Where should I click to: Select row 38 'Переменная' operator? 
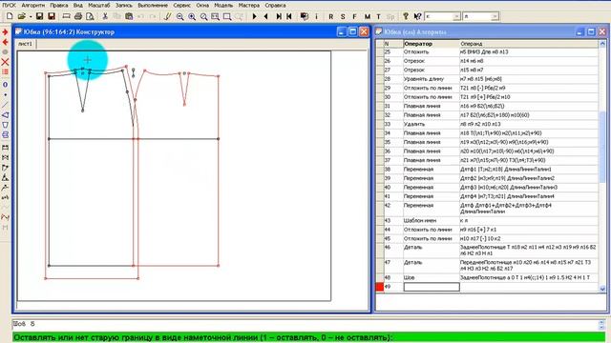(431, 170)
